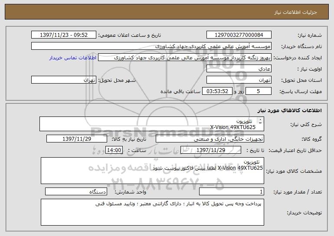
Task: Select the remaining days field showing 5
Action: tap(259, 91)
